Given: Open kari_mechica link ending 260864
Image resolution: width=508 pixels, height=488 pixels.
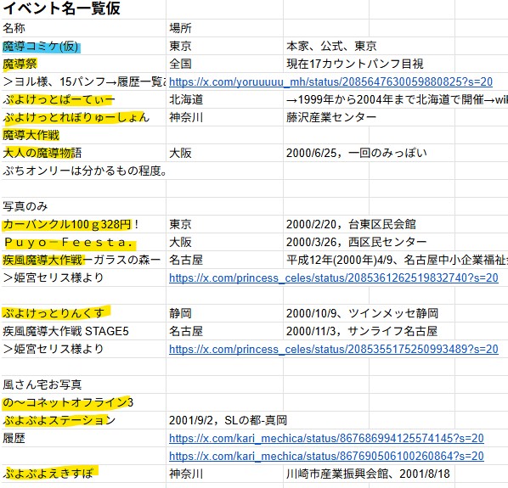Looking at the screenshot, I should point(326,456).
